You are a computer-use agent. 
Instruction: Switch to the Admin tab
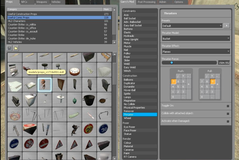163,2
